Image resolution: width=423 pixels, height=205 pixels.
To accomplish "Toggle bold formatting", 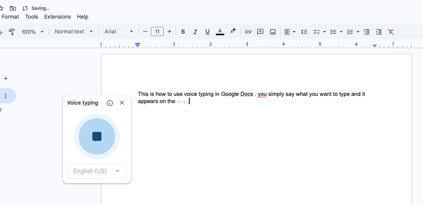I will (x=183, y=32).
